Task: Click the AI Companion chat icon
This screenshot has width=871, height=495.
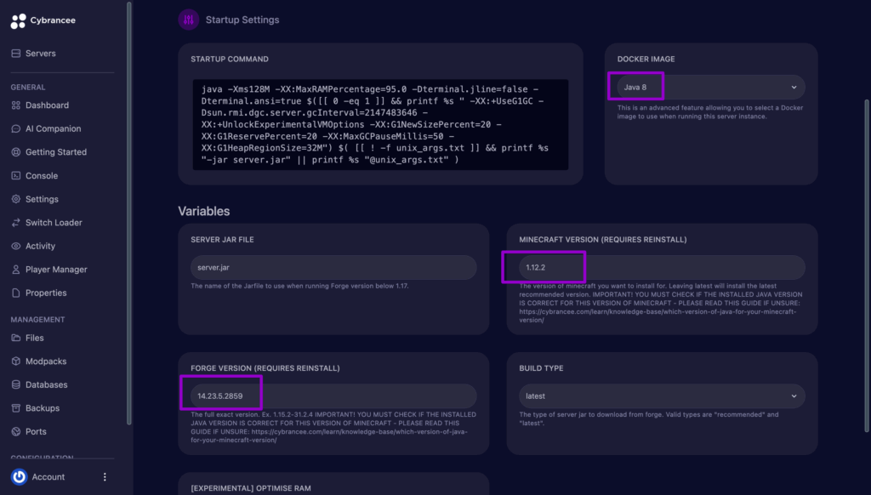Action: 15,128
